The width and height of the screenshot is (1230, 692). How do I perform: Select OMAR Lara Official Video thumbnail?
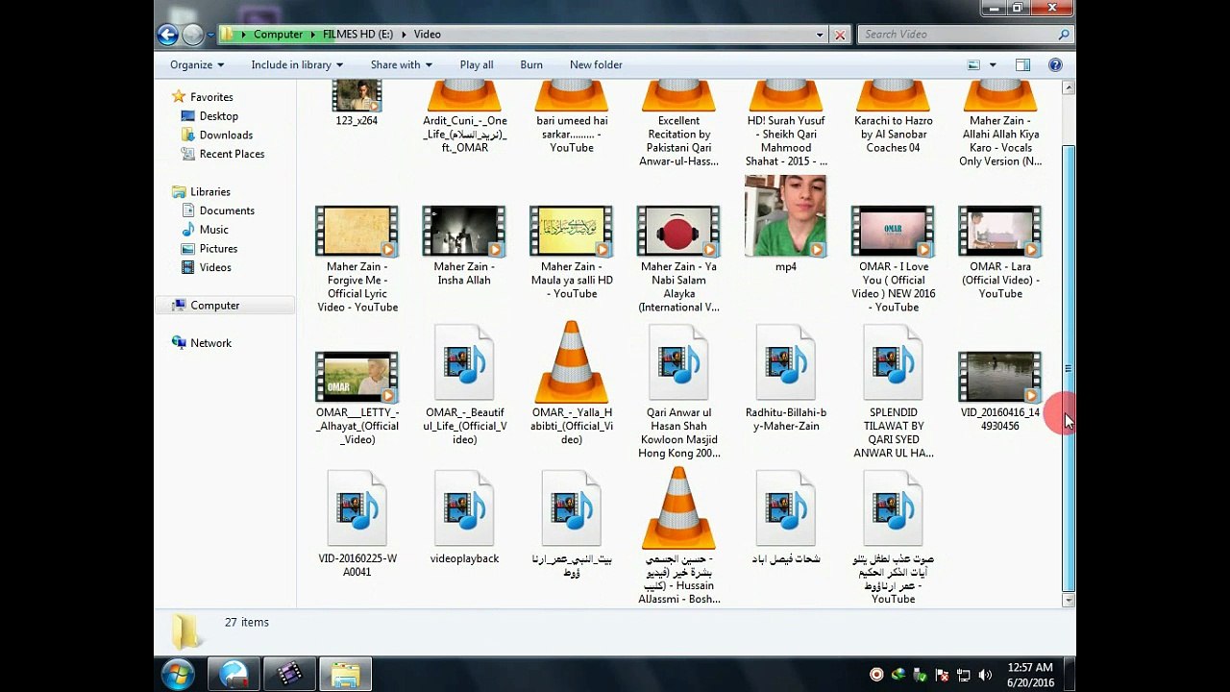(999, 231)
